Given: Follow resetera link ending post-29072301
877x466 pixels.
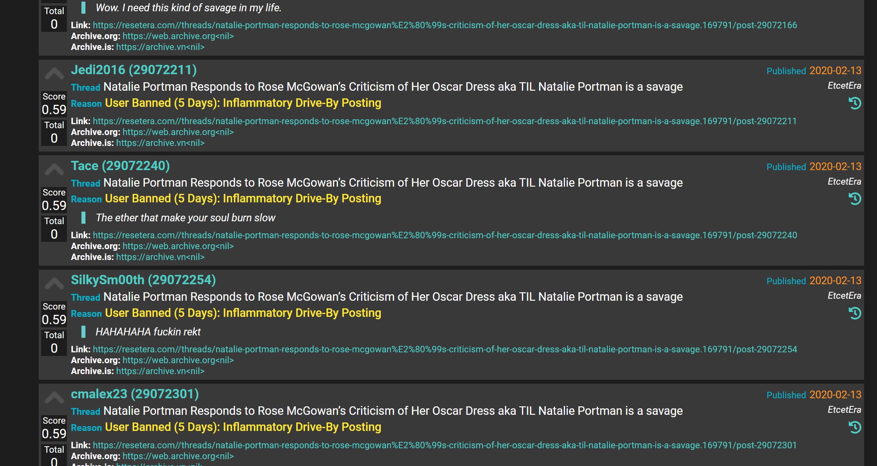Looking at the screenshot, I should (445, 445).
